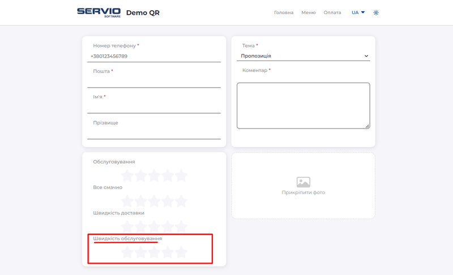453x275 pixels.
Task: Click inside the Коментар text area
Action: (303, 105)
